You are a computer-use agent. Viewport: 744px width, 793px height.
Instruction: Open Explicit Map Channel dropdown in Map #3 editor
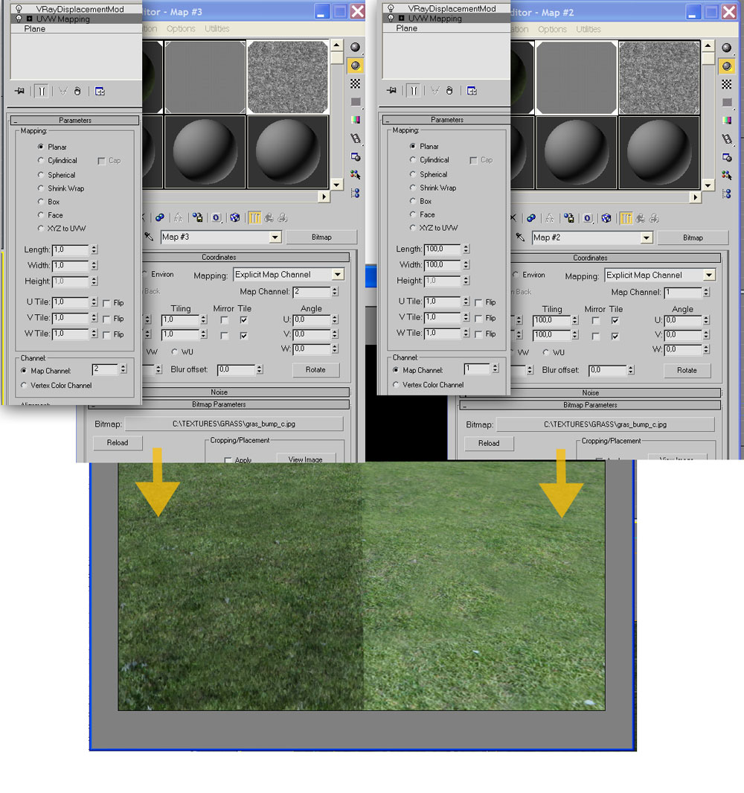338,274
